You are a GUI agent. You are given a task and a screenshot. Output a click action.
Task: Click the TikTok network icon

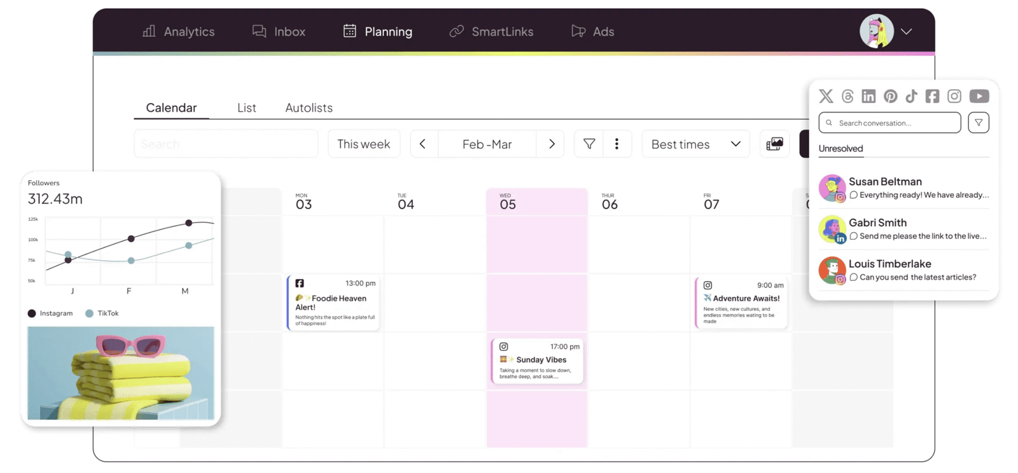coord(911,96)
